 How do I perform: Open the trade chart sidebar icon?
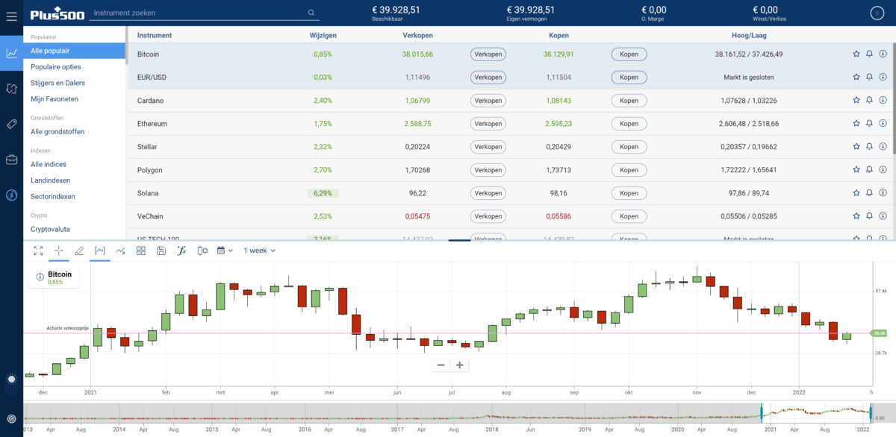pos(11,53)
